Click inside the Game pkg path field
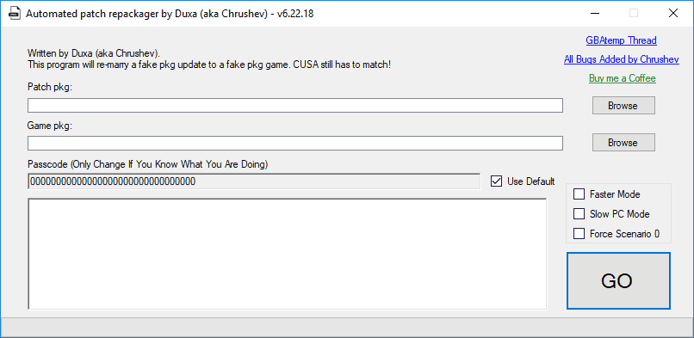 pyautogui.click(x=295, y=143)
